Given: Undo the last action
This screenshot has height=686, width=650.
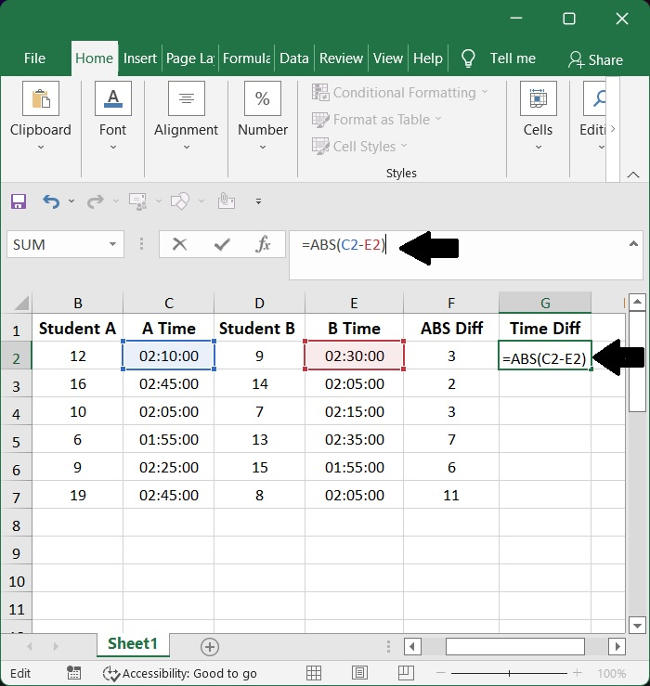Looking at the screenshot, I should [x=51, y=201].
